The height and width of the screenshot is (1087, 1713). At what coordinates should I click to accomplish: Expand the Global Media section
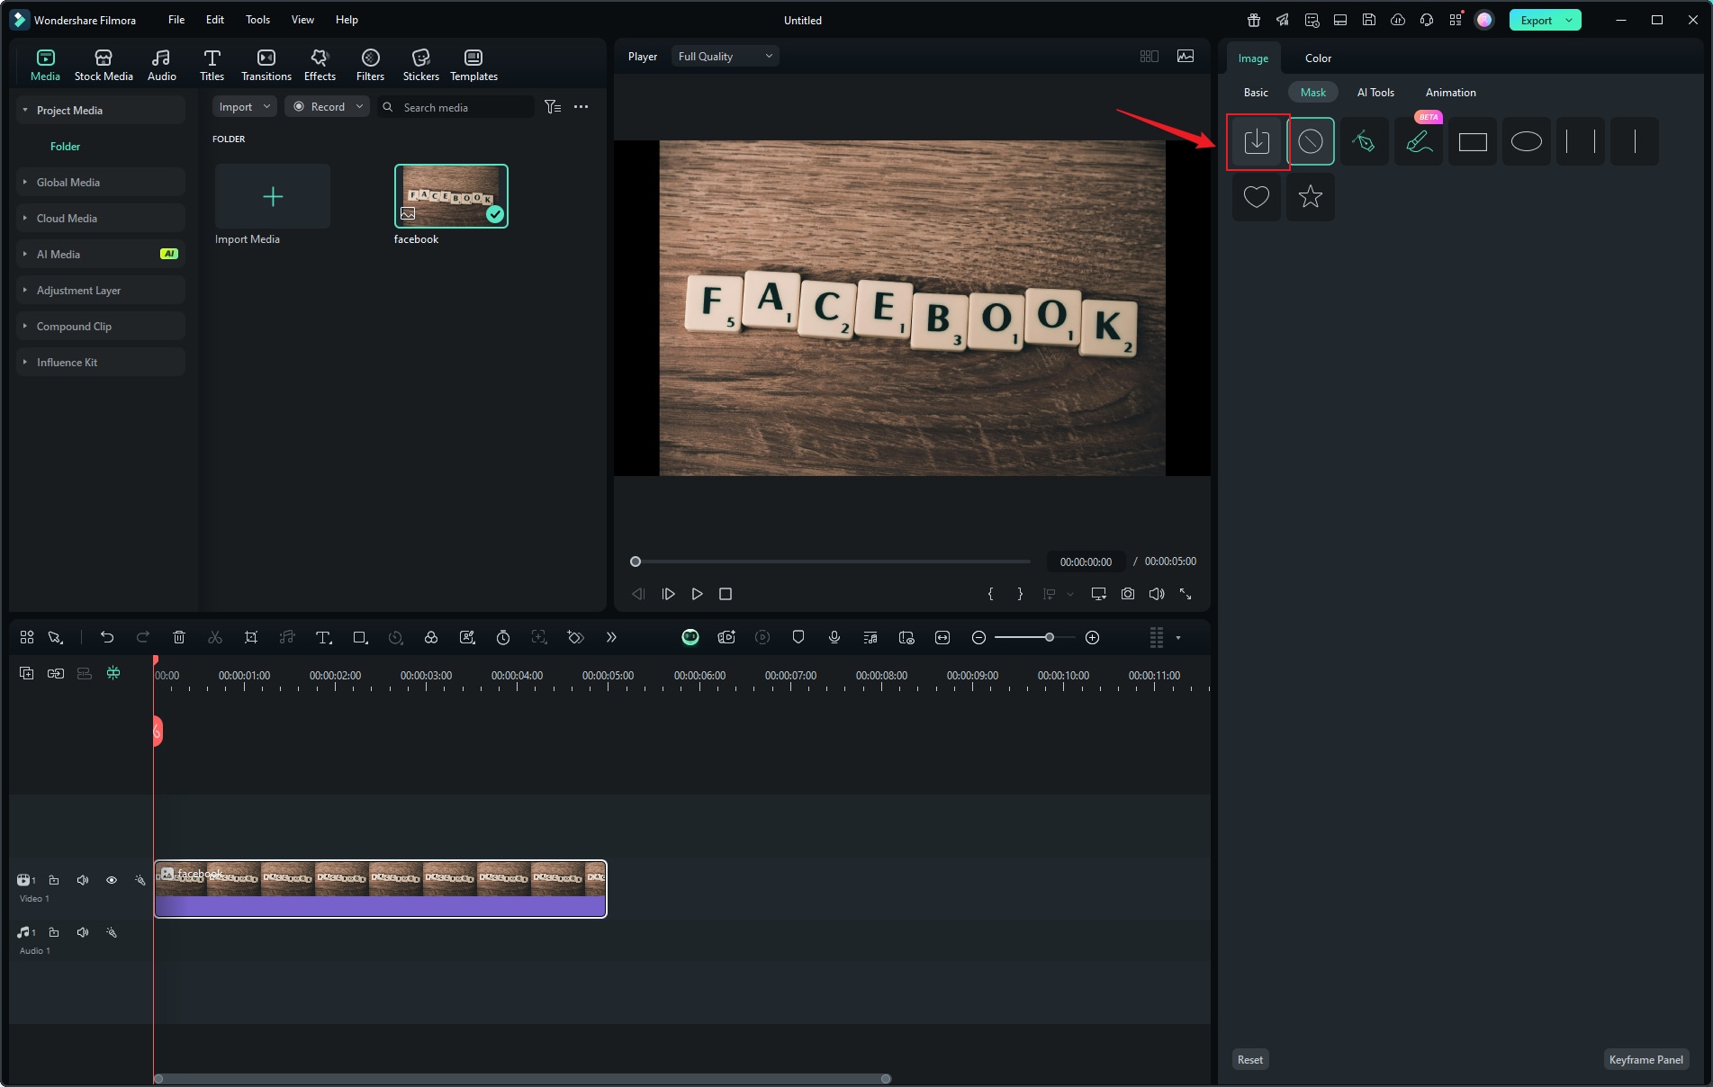pyautogui.click(x=68, y=182)
